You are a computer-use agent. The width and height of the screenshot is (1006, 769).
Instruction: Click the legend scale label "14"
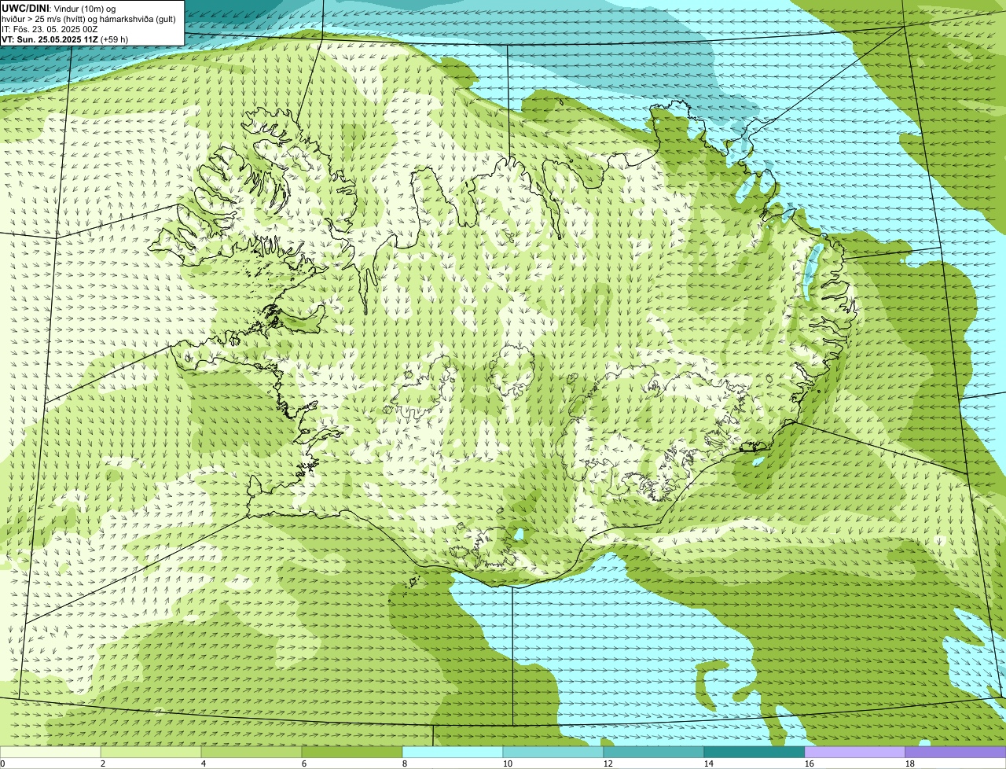click(708, 763)
